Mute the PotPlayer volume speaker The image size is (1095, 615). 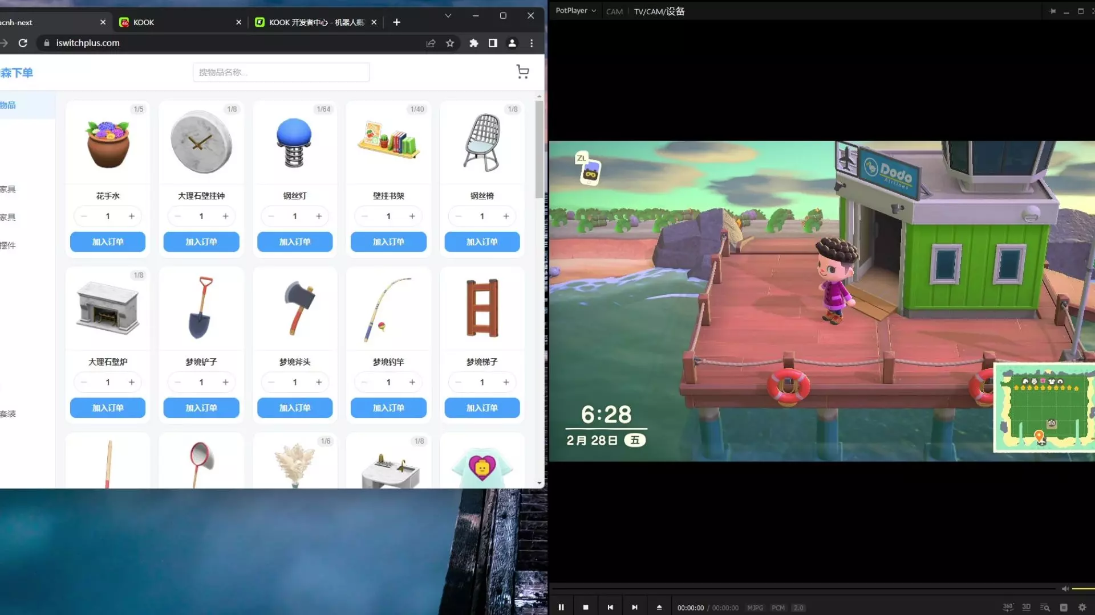point(1065,589)
